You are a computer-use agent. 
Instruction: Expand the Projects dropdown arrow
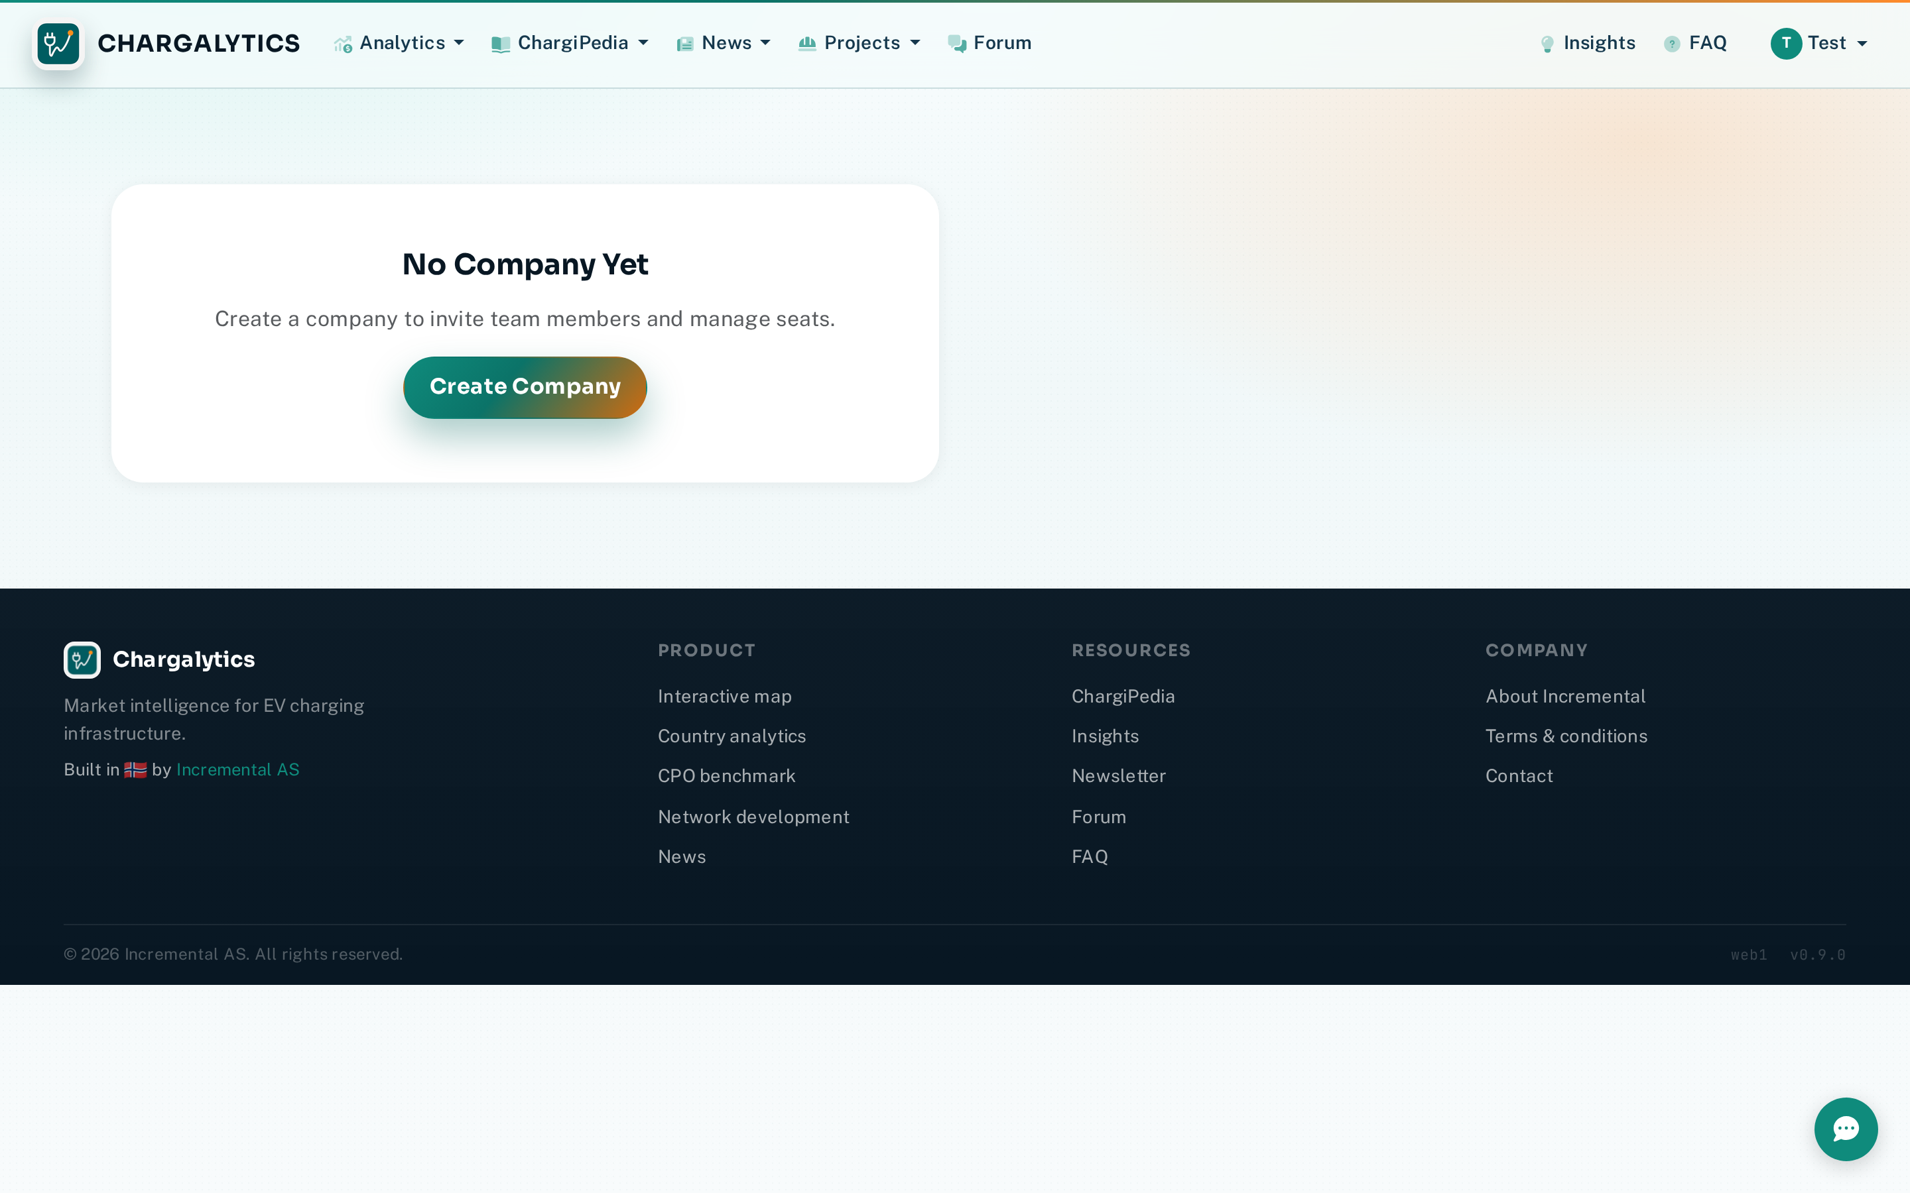point(915,43)
